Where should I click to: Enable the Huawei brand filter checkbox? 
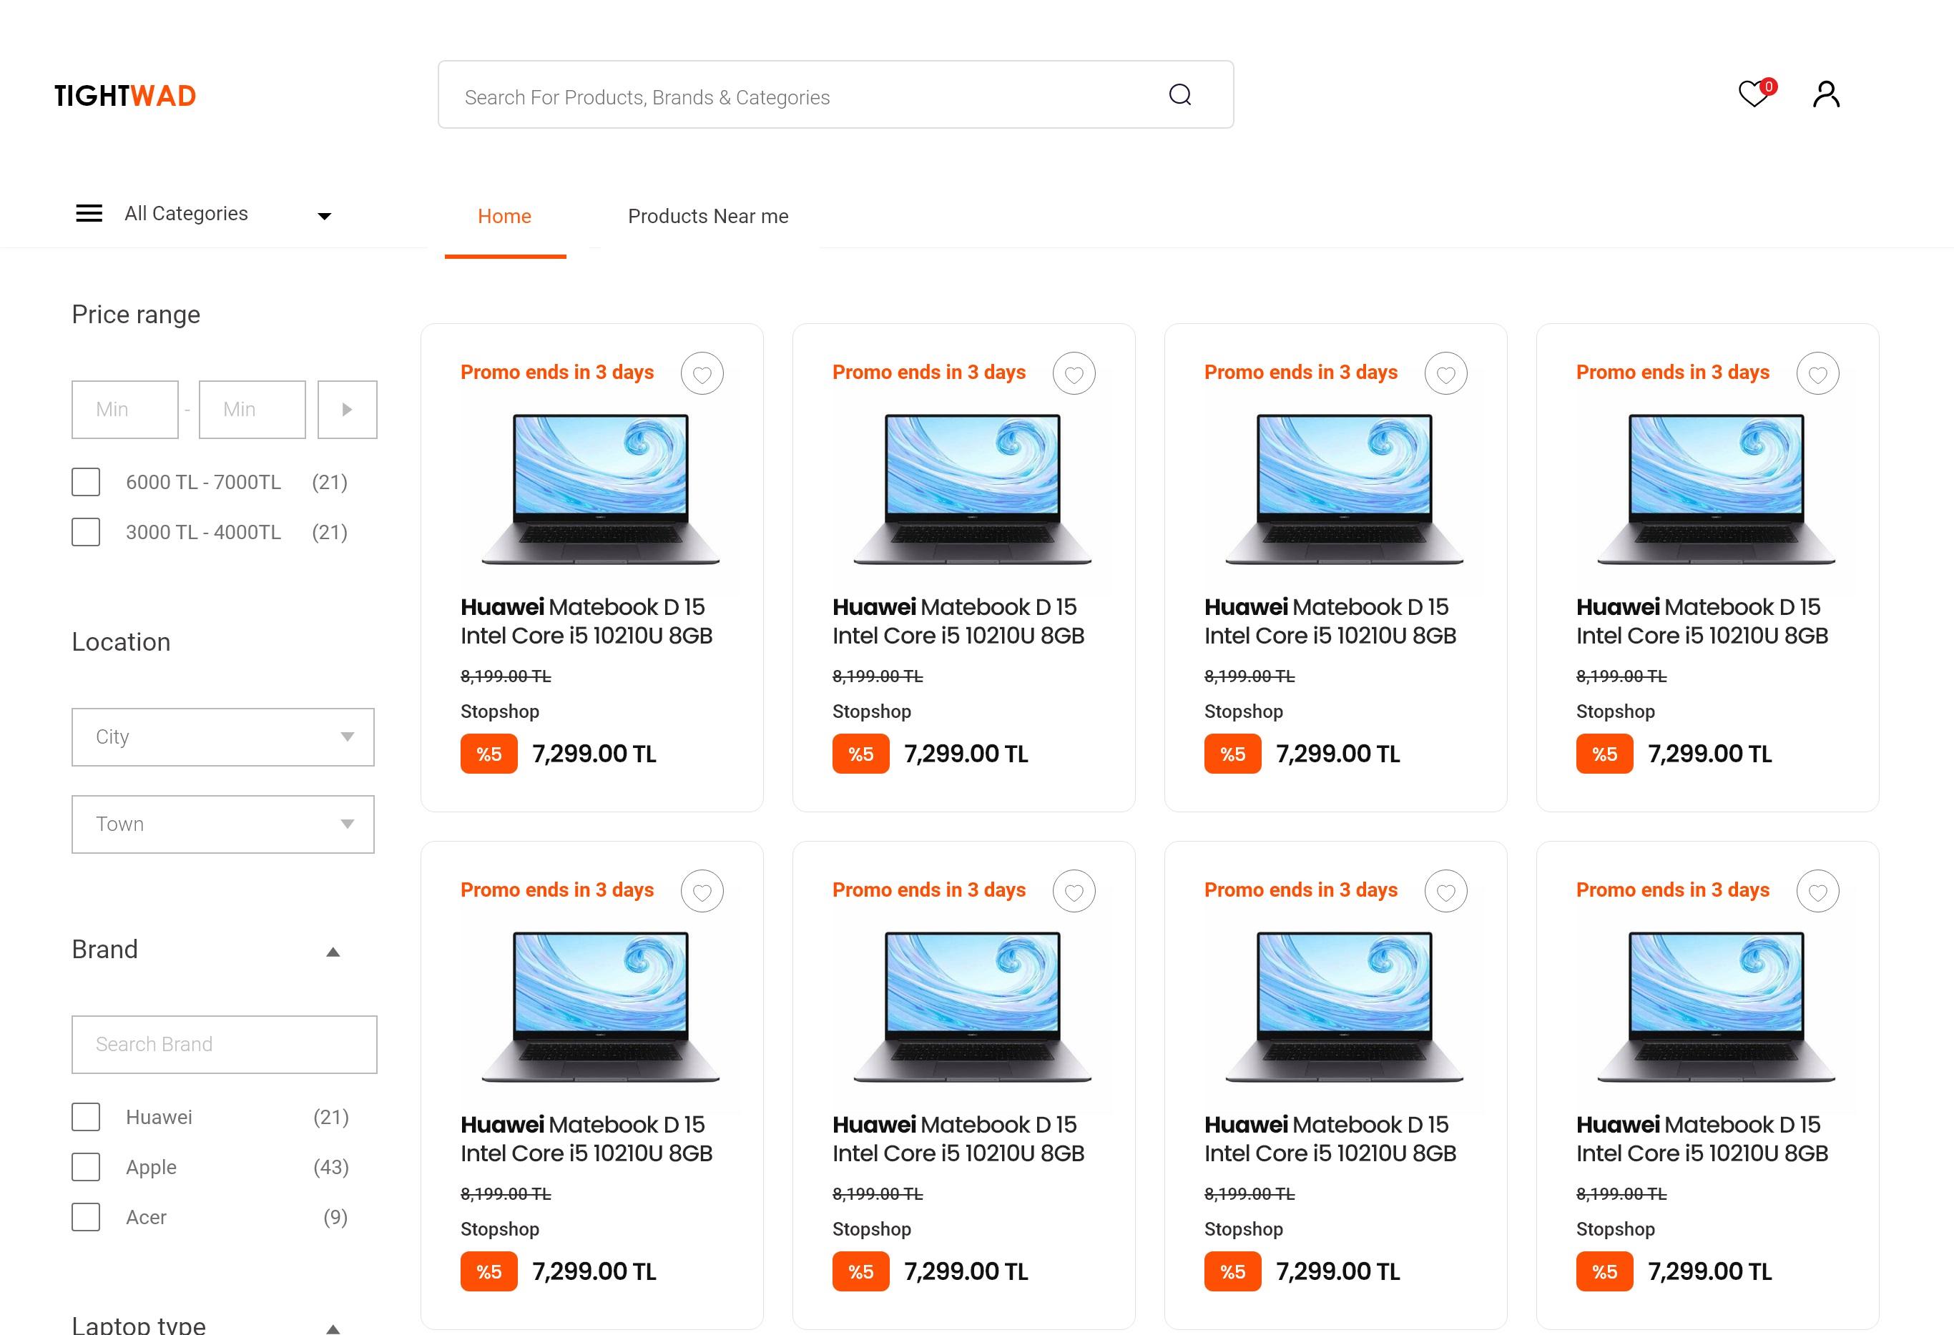click(84, 1114)
